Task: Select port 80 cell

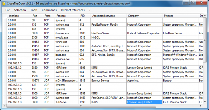Action: 37,20
